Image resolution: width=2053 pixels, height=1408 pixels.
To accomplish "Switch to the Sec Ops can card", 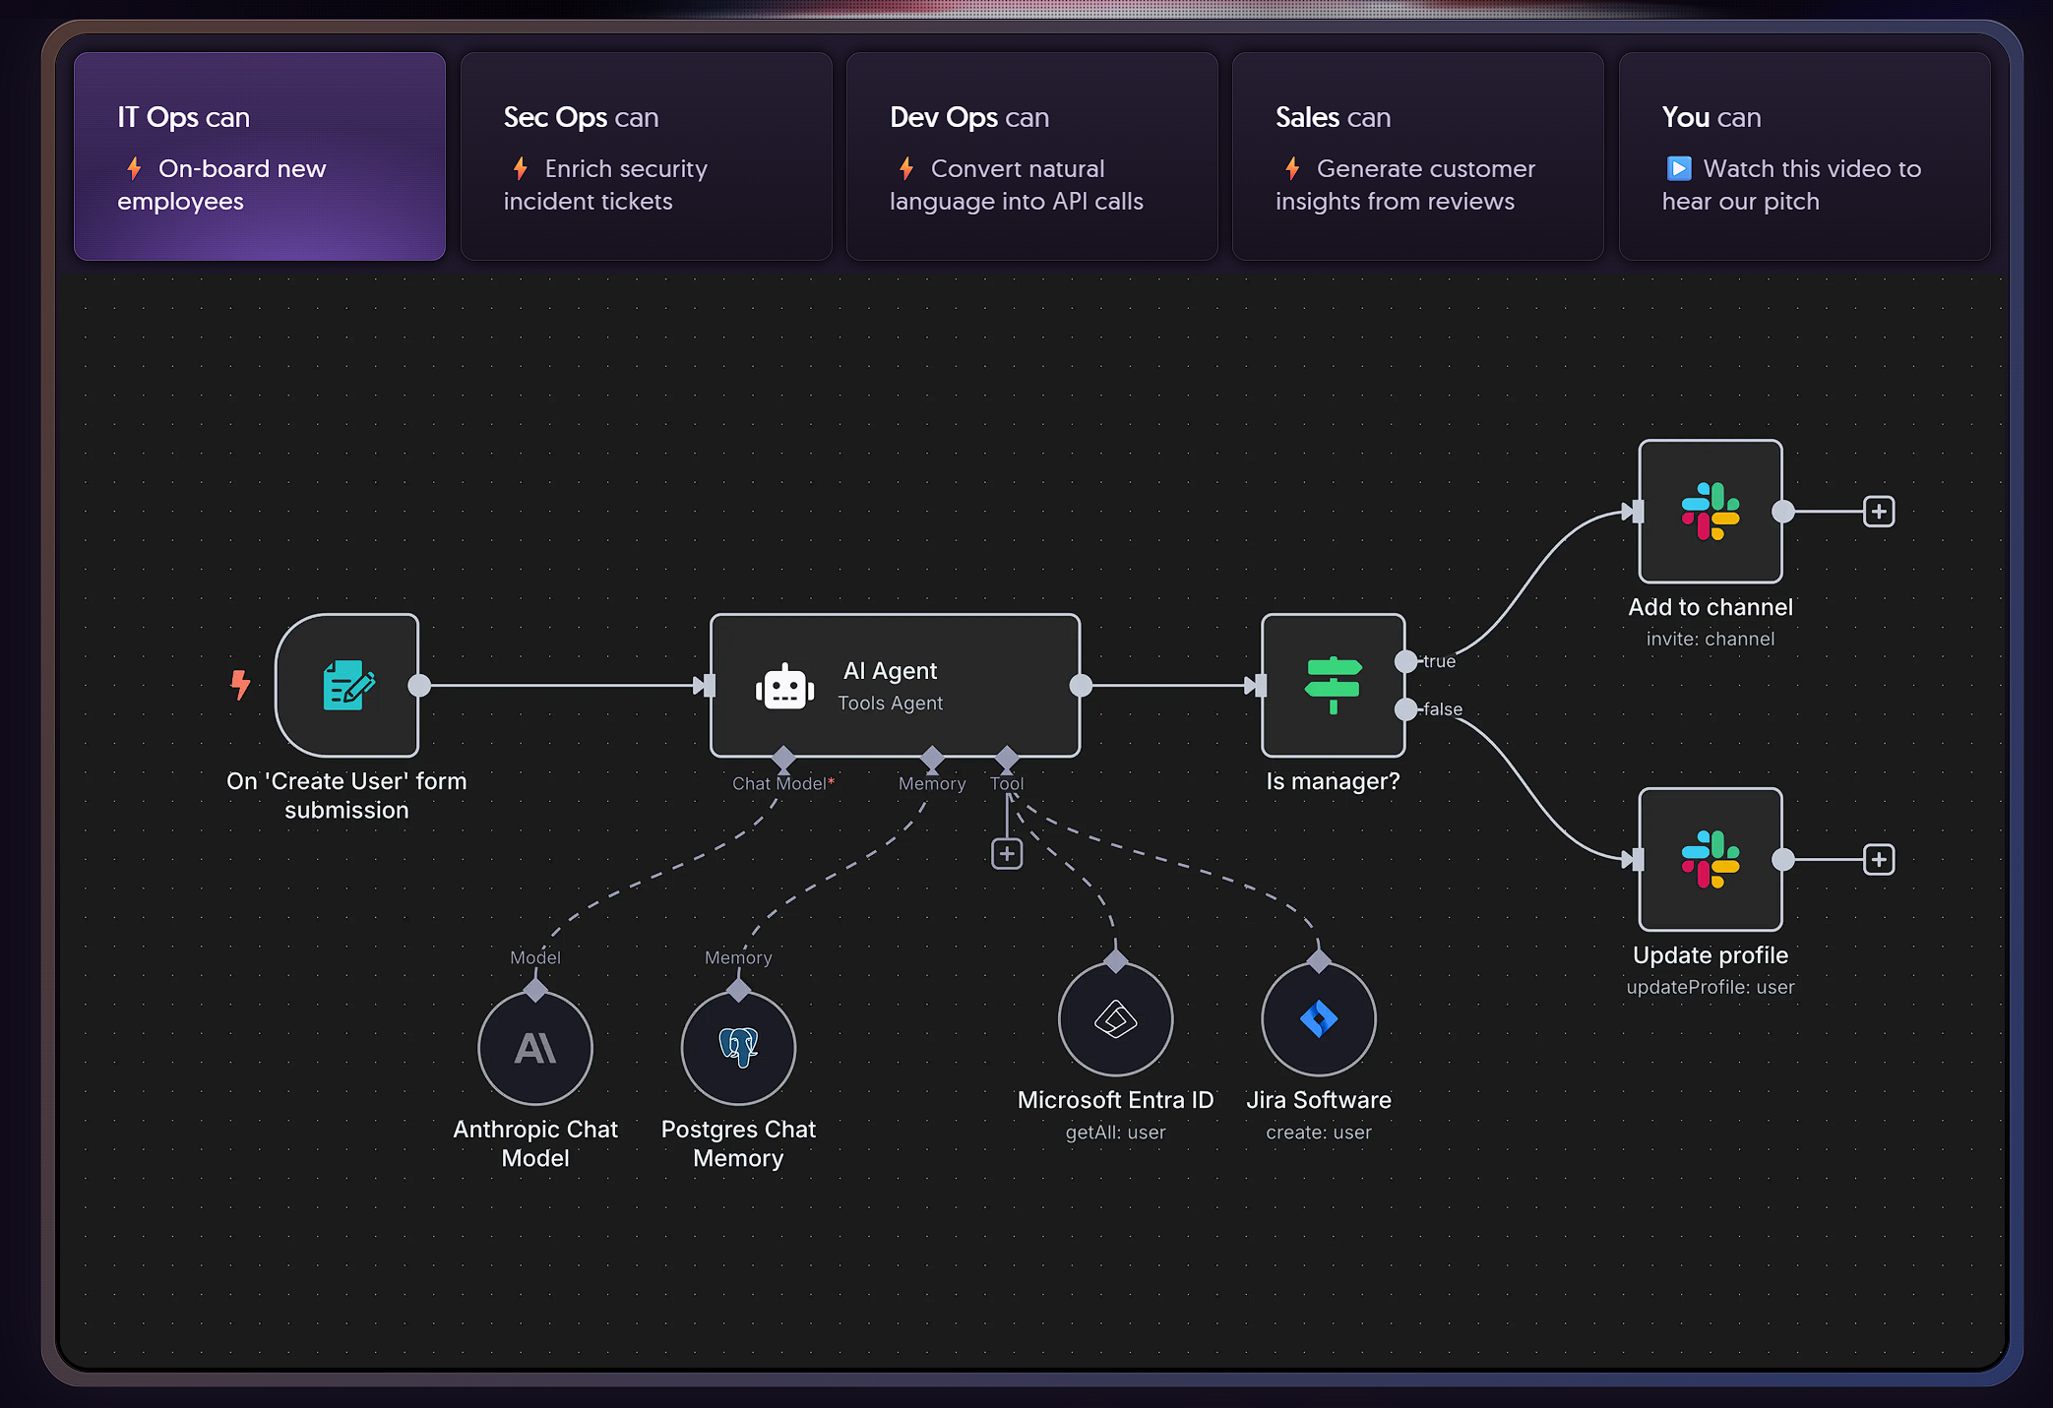I will [645, 155].
